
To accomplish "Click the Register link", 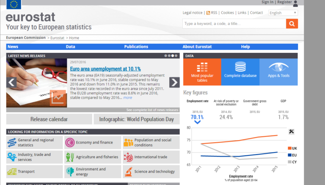I will 284,2.
